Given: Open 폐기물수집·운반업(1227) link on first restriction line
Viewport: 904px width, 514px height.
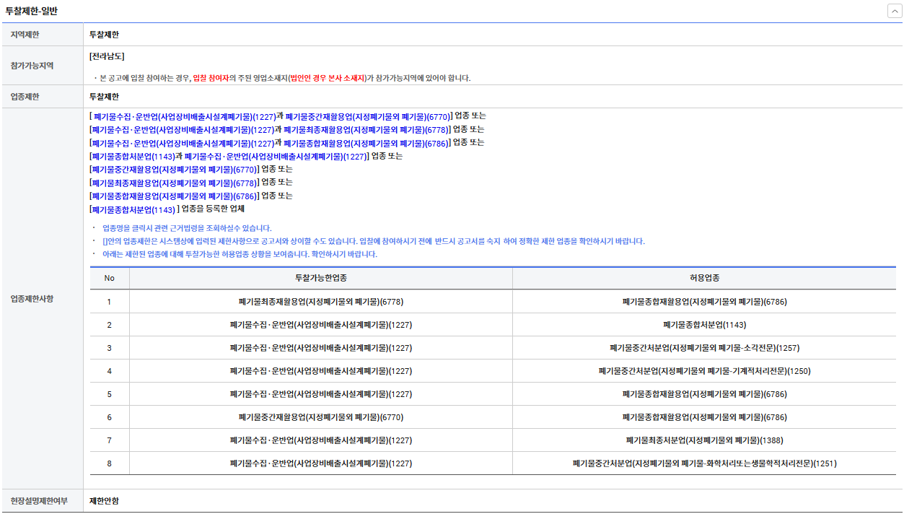Looking at the screenshot, I should (x=184, y=116).
